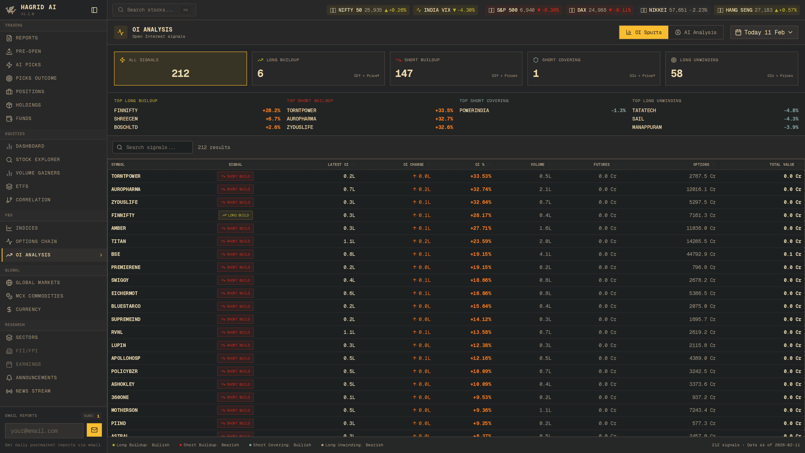This screenshot has width=805, height=453.
Task: Open AI Picks lightning icon in sidebar
Action: [x=9, y=65]
